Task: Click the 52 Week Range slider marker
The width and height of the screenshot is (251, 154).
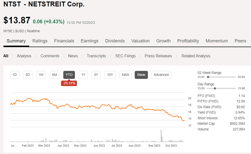Action: tap(208, 77)
